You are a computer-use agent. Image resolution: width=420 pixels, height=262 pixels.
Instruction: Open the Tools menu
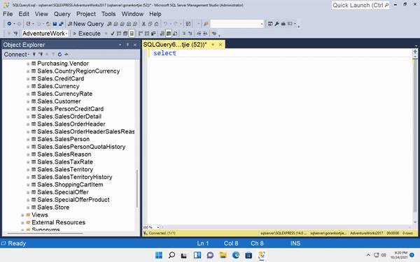click(108, 14)
